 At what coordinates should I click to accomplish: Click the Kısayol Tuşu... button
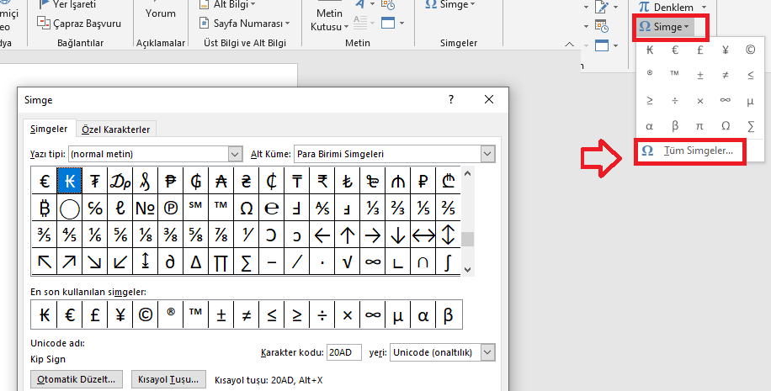pos(168,380)
